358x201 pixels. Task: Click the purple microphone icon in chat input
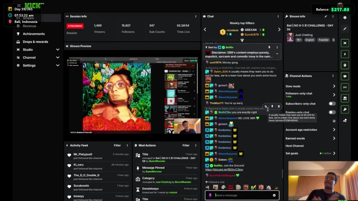pyautogui.click(x=210, y=195)
